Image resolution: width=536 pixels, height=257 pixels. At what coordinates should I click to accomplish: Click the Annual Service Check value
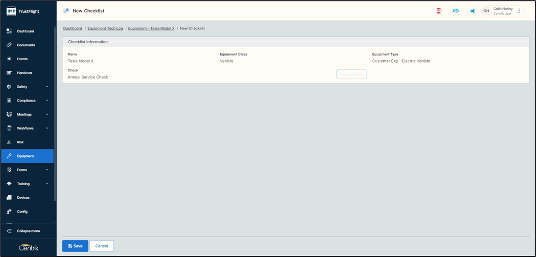click(88, 77)
